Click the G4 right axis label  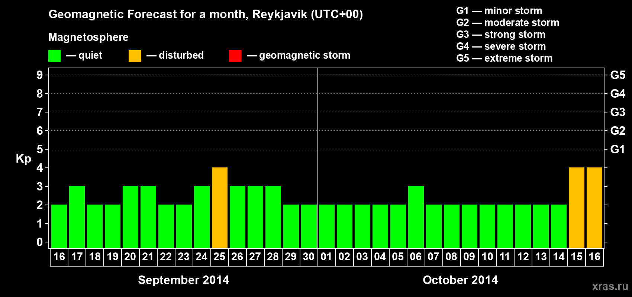click(618, 94)
